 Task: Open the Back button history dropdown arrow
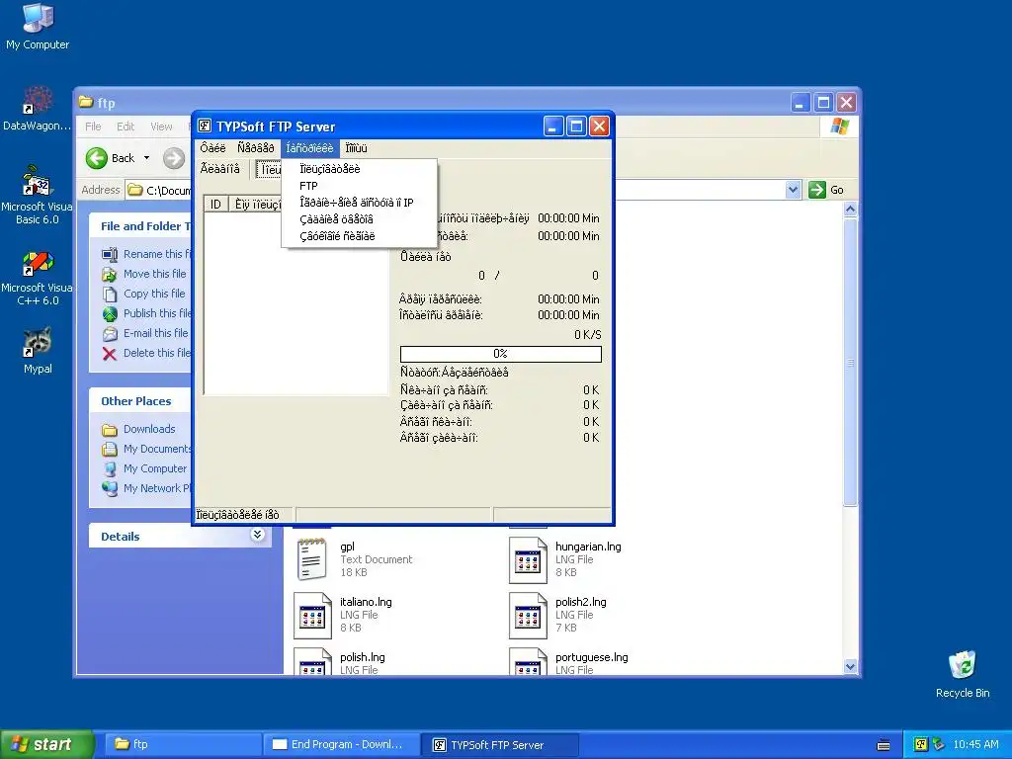(x=146, y=158)
